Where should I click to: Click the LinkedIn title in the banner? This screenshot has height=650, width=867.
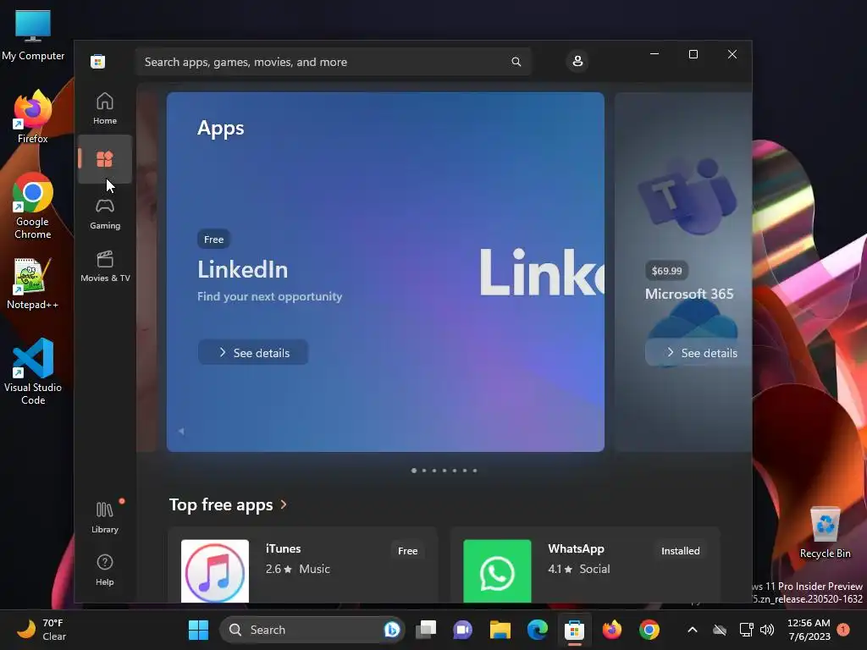click(242, 270)
